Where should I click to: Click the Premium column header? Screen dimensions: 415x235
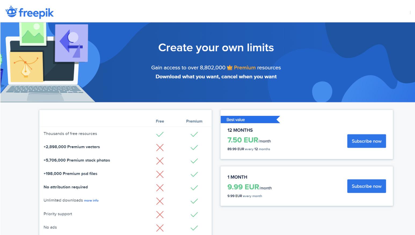click(194, 121)
